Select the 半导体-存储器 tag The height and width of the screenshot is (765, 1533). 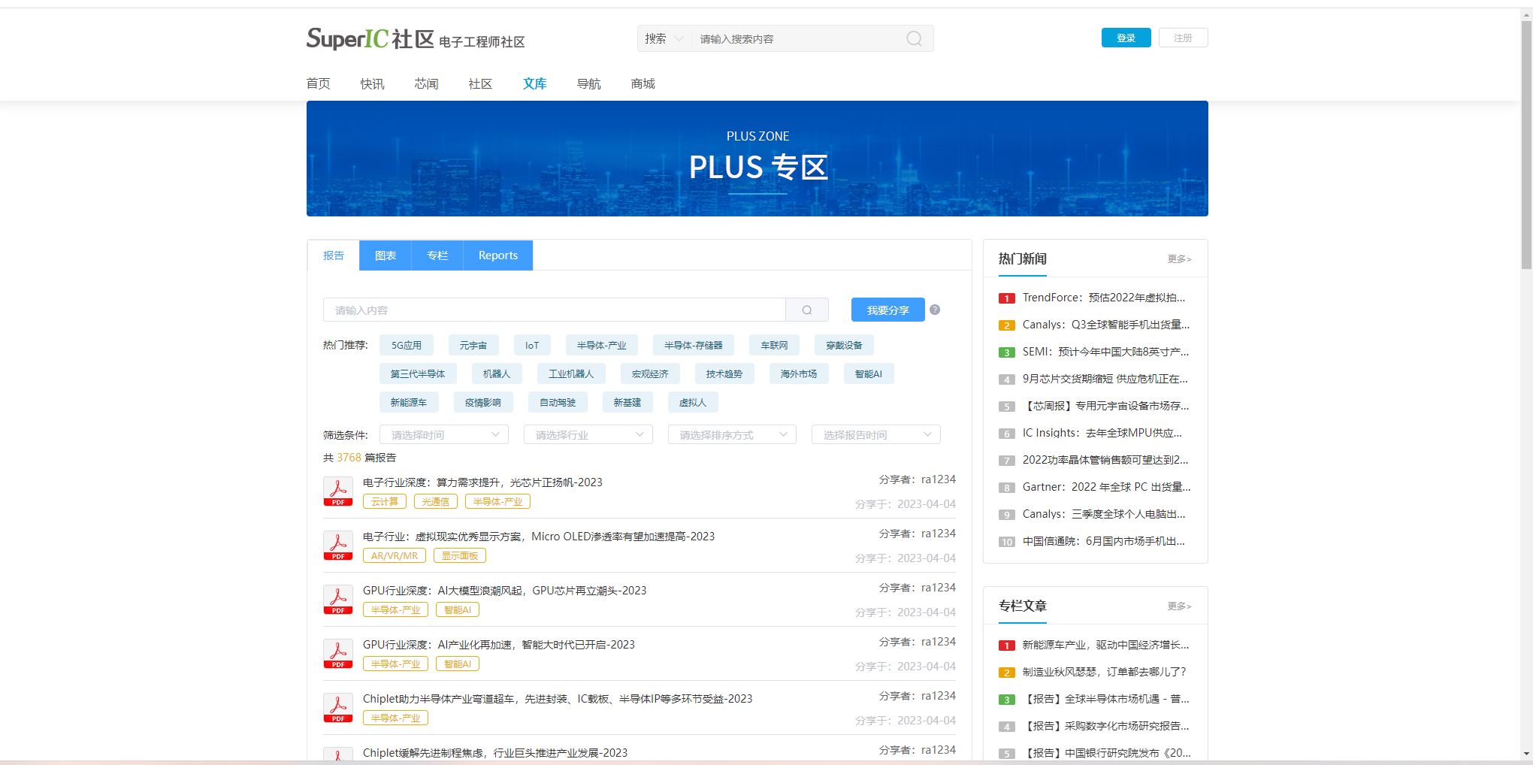coord(694,345)
